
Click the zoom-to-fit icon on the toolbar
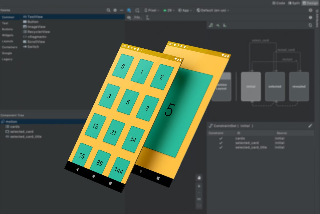click(x=138, y=10)
